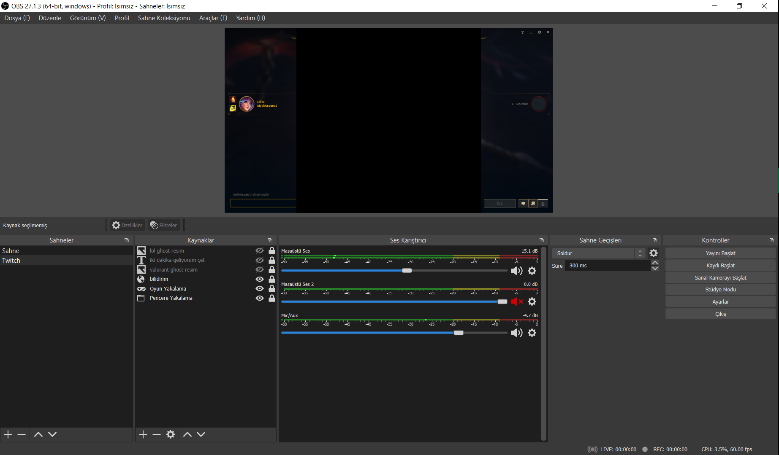Open Mic/Aux audio settings gear
779x455 pixels.
[532, 333]
